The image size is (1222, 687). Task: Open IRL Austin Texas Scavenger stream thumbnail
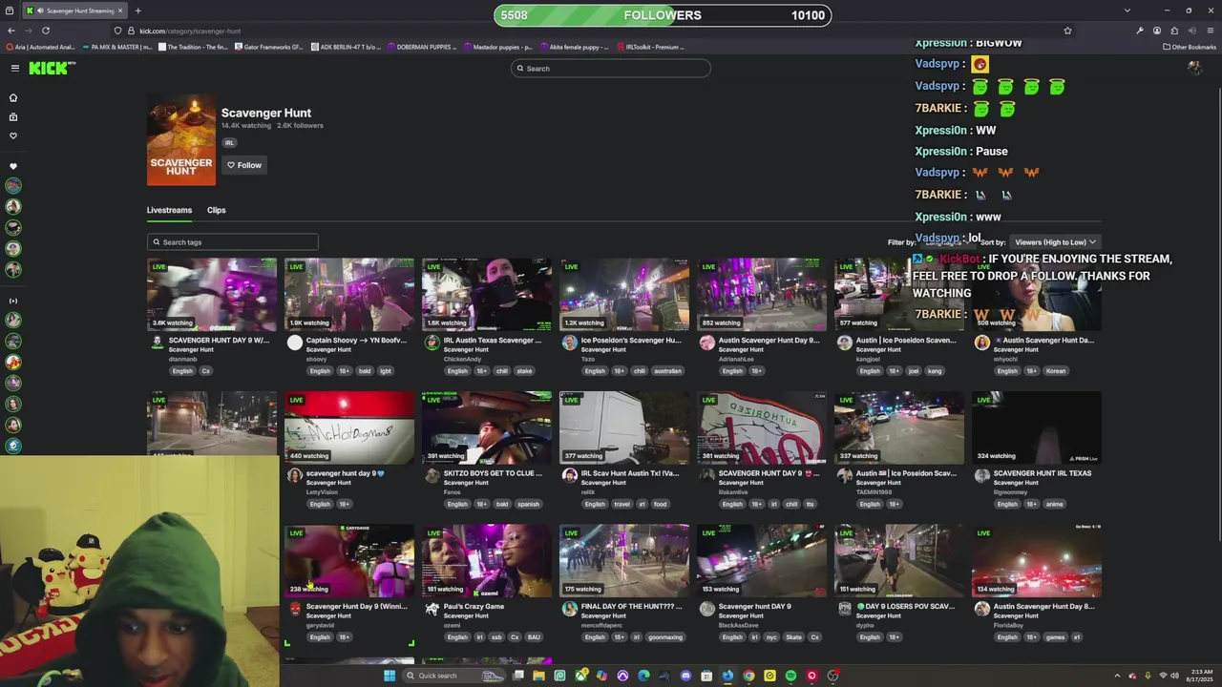point(487,293)
